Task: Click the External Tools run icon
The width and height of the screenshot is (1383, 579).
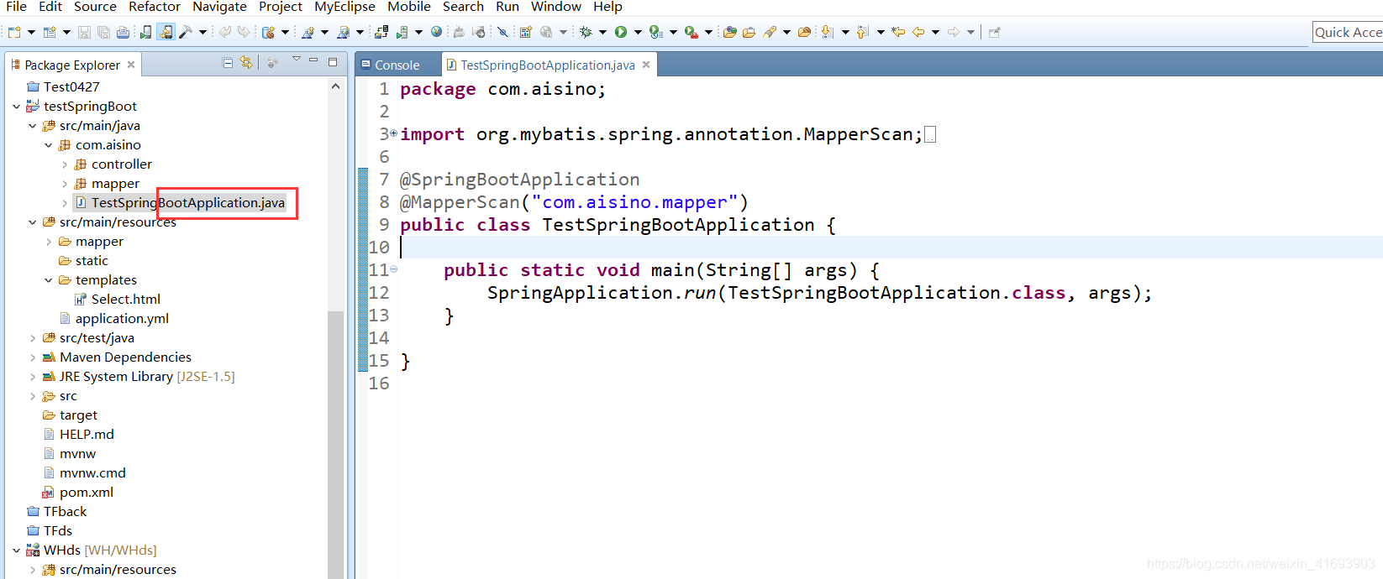Action: point(691,32)
